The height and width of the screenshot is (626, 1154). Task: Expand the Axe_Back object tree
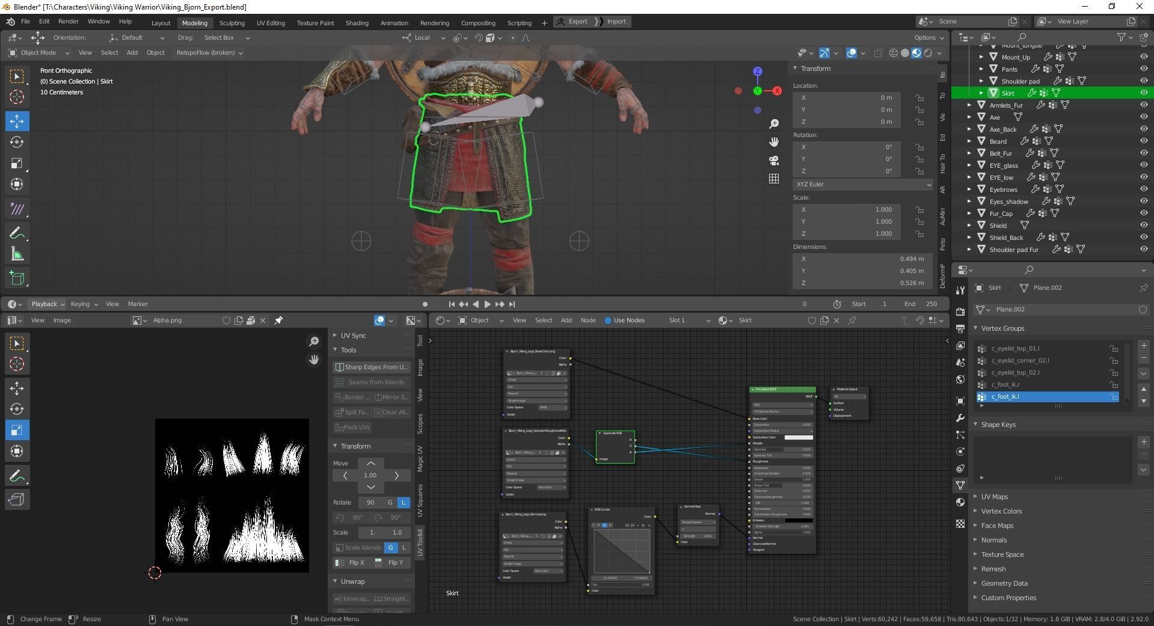click(969, 129)
